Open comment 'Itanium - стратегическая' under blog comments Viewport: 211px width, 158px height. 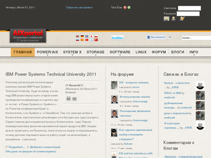183,157
